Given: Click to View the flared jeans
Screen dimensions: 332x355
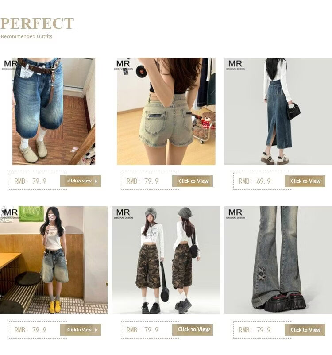Looking at the screenshot, I should [x=305, y=330].
